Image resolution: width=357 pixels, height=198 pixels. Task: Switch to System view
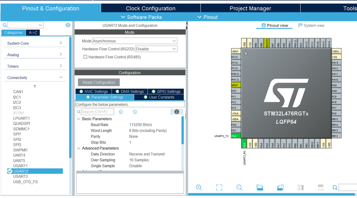click(x=311, y=25)
